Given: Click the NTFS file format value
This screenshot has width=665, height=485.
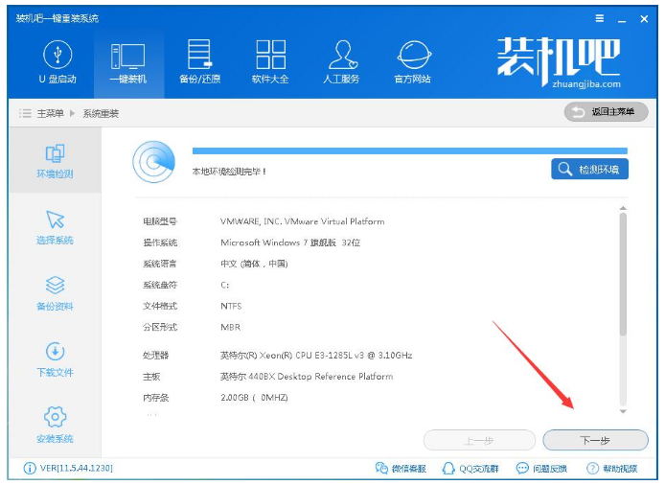Looking at the screenshot, I should click(x=231, y=306).
